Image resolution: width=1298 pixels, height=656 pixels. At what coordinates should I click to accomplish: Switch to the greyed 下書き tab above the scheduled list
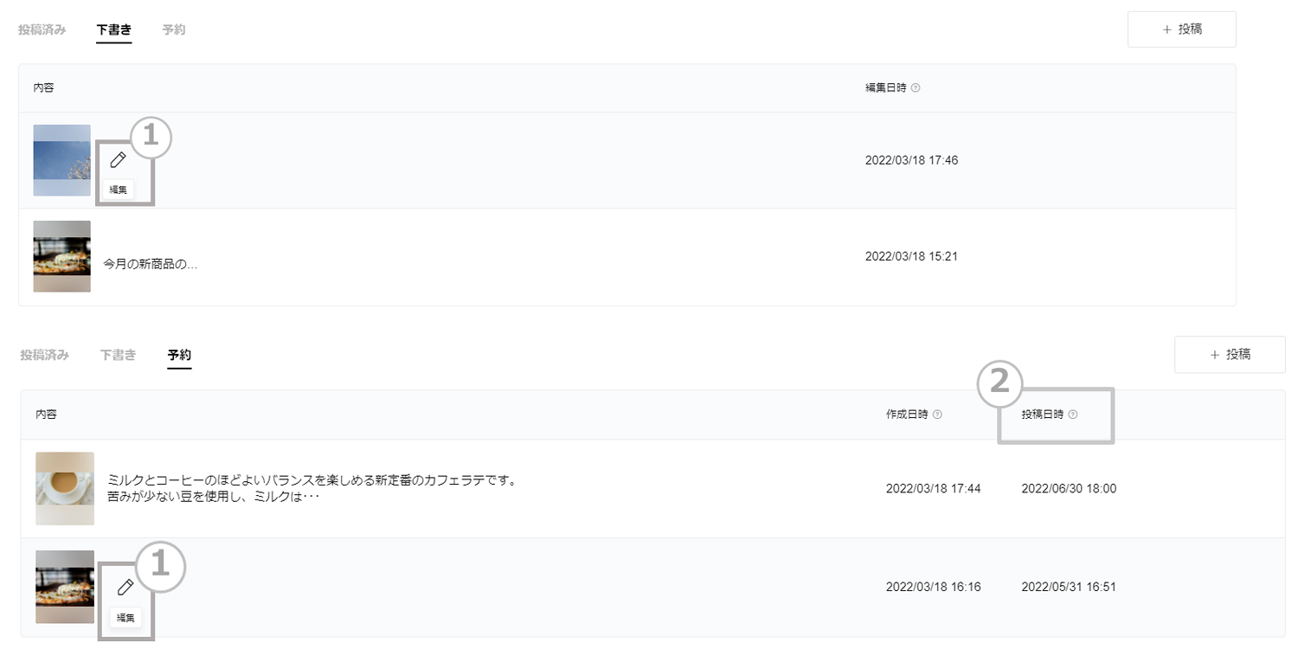coord(118,355)
